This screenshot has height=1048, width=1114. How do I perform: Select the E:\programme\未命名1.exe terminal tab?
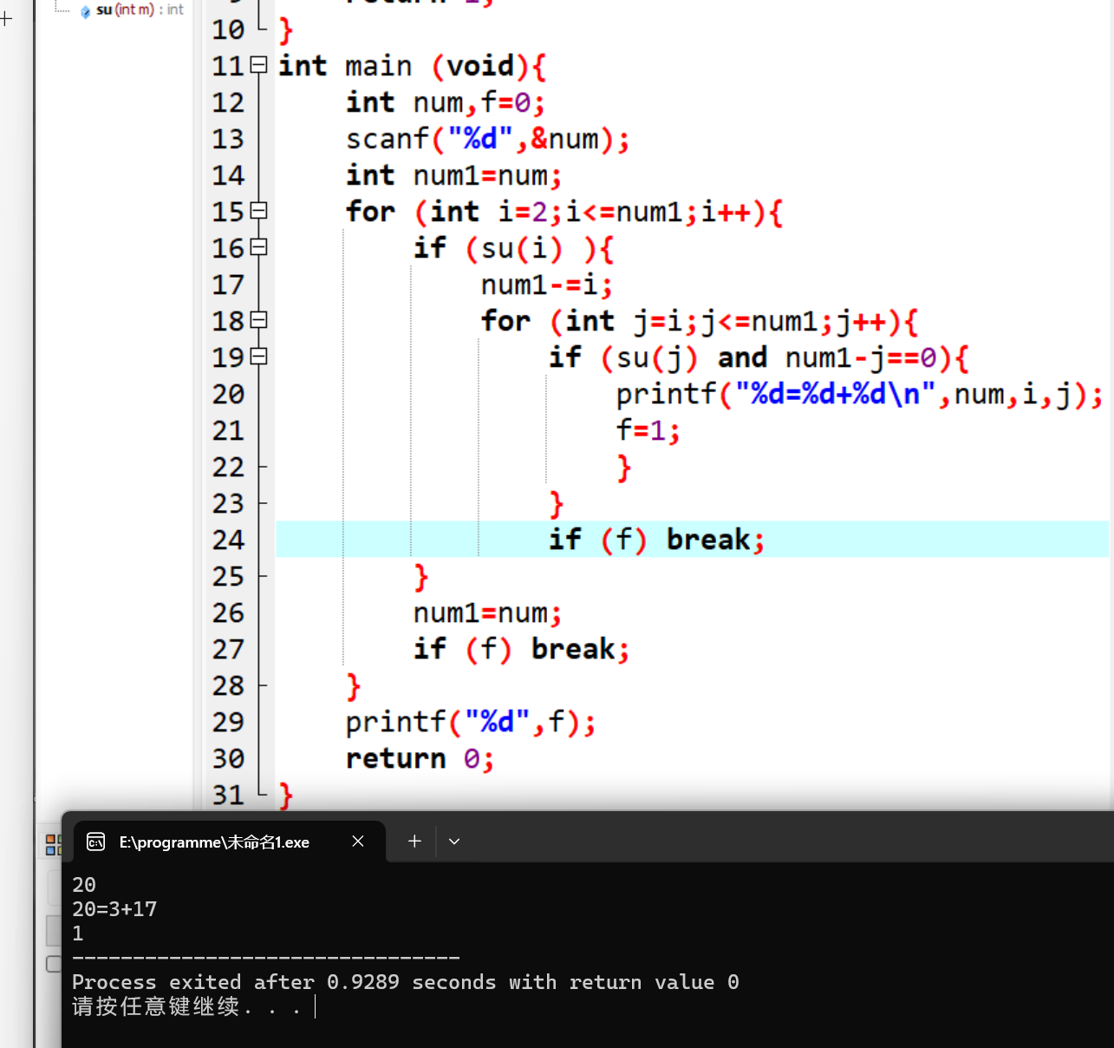229,842
